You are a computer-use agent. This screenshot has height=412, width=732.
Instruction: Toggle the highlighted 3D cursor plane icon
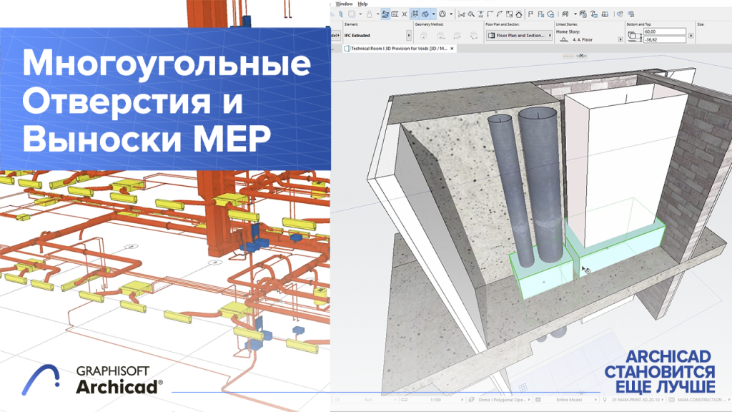click(425, 14)
